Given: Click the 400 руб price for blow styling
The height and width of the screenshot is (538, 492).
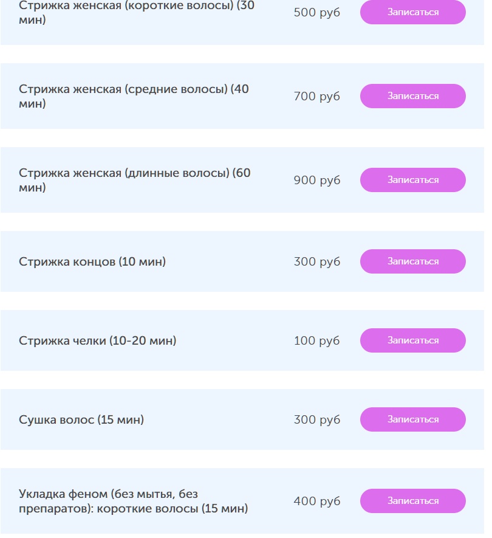Looking at the screenshot, I should point(317,501).
